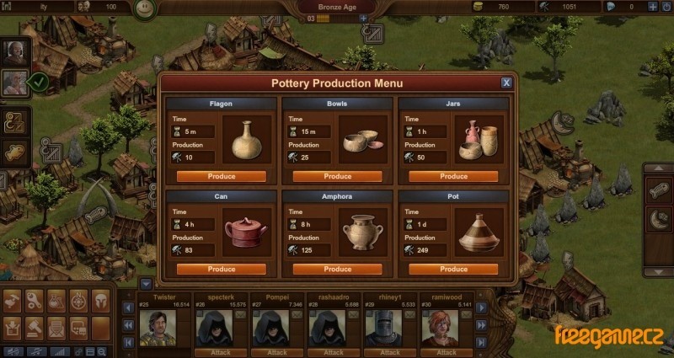Open the build menu hammer icon
Viewport: 674px width, 358px height.
click(12, 301)
